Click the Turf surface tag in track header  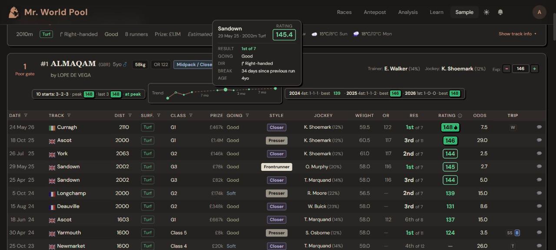pos(46,34)
